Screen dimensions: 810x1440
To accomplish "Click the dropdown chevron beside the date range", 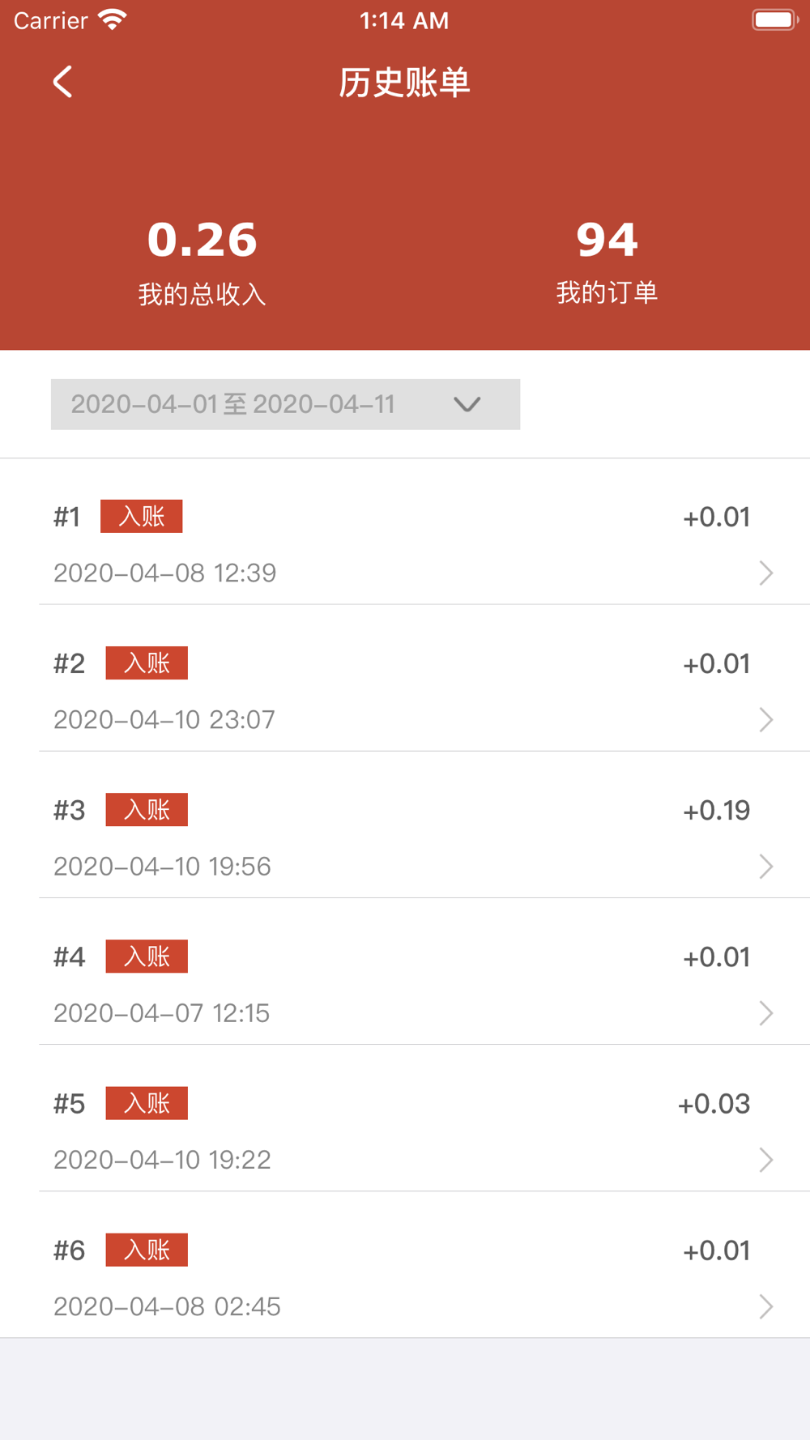I will click(x=467, y=404).
